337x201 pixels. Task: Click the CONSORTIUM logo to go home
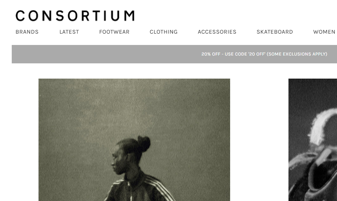tap(75, 16)
